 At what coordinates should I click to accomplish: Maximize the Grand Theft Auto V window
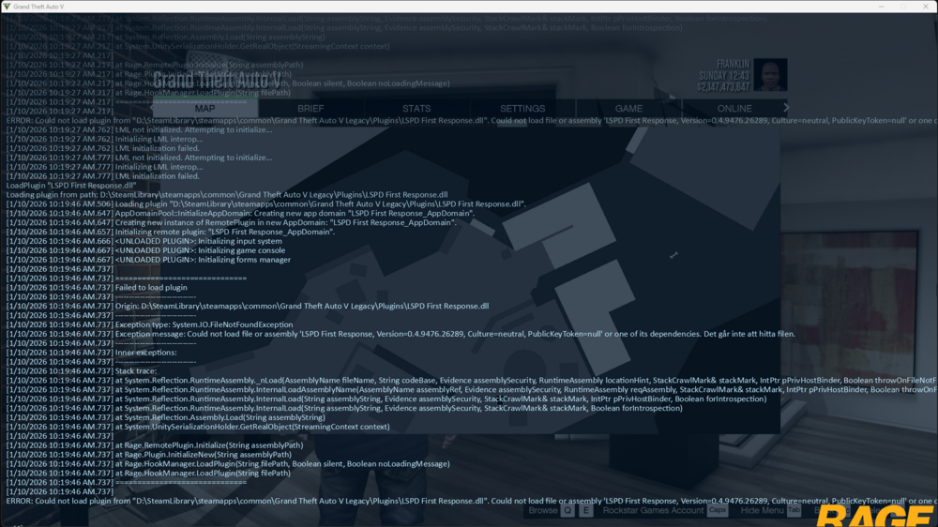[x=903, y=6]
